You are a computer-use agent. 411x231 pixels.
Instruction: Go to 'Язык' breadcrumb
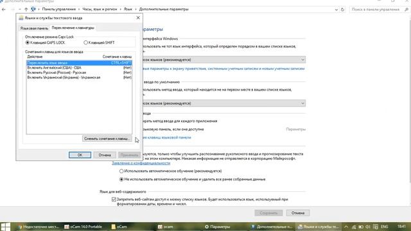[128, 9]
